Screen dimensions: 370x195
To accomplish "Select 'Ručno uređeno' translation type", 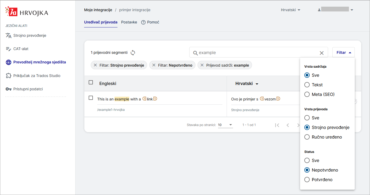I will click(307, 137).
